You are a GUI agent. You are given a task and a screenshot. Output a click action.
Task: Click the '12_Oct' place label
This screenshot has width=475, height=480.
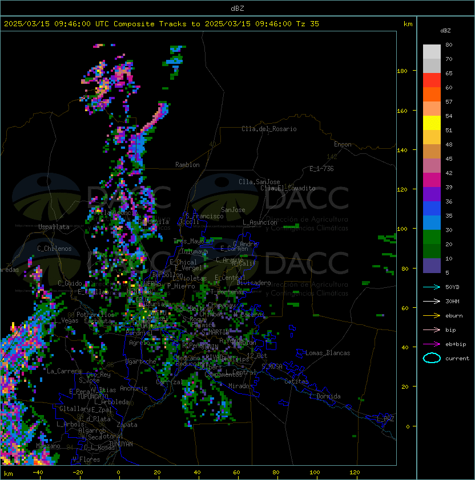(257, 355)
